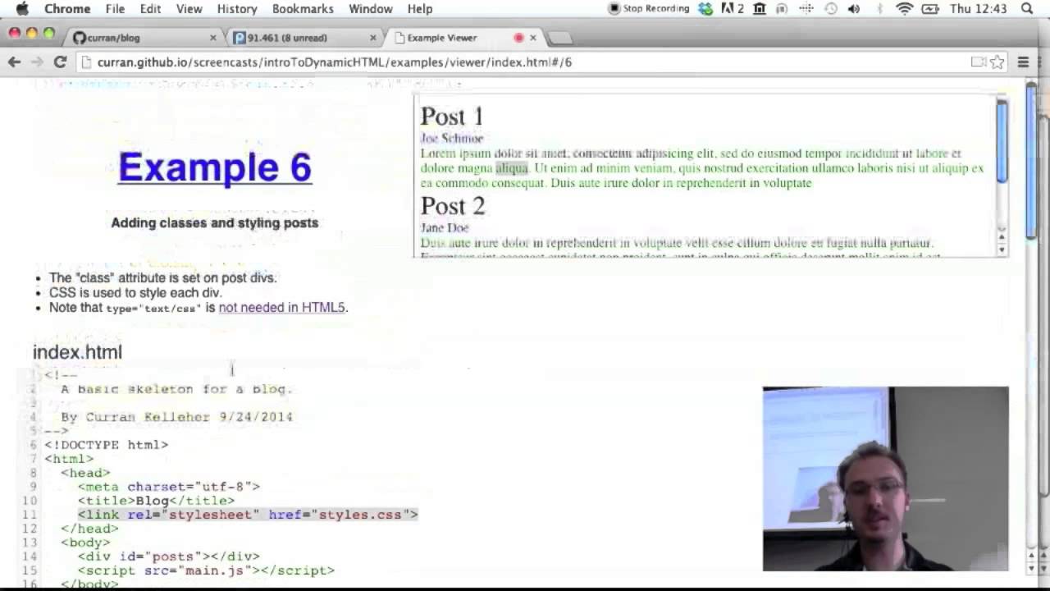Image resolution: width=1050 pixels, height=591 pixels.
Task: Open the "not needed in HTML5" link
Action: (281, 307)
